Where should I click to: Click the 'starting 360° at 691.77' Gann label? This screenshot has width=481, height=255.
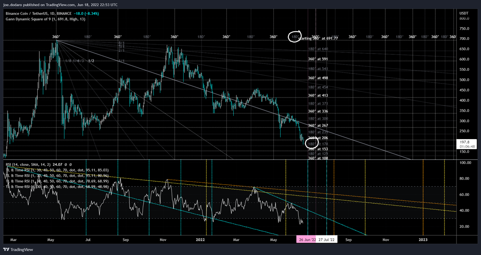pos(319,38)
